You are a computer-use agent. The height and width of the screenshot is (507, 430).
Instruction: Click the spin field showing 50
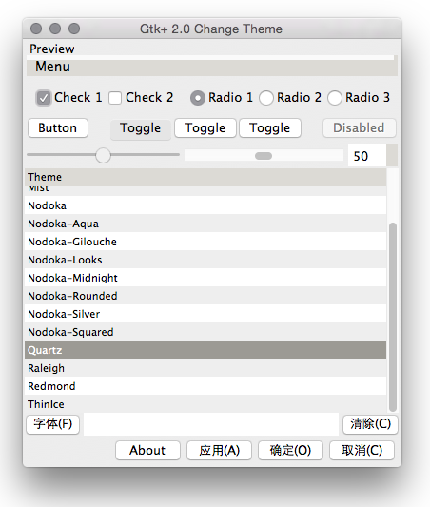click(x=366, y=156)
